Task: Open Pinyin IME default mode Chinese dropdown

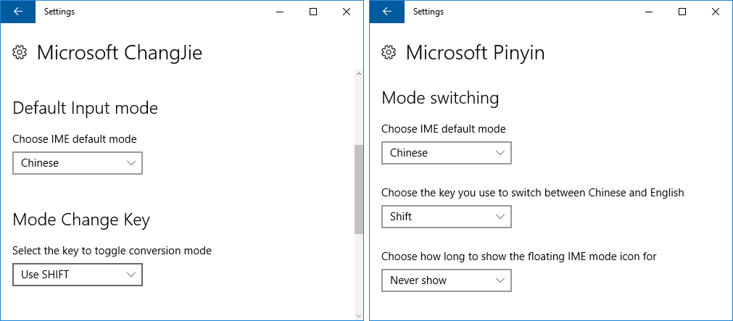Action: coord(447,153)
